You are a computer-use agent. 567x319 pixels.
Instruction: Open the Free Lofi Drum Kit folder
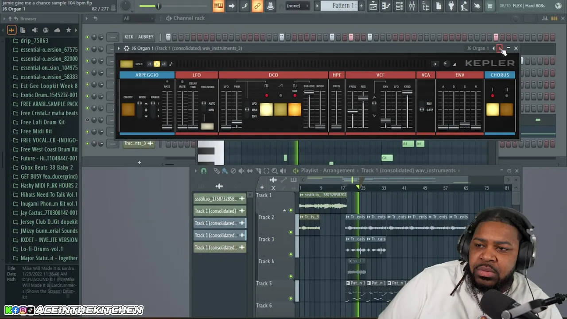tap(43, 122)
